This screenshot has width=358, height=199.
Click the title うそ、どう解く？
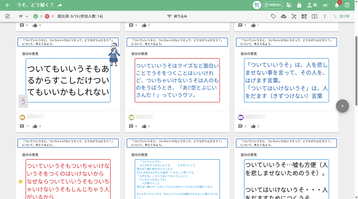[35, 5]
